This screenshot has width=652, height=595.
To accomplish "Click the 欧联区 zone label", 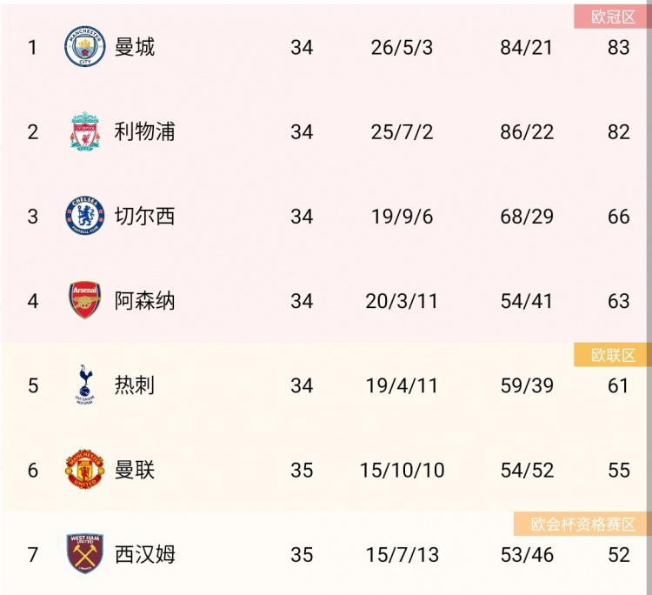I will coord(613,355).
